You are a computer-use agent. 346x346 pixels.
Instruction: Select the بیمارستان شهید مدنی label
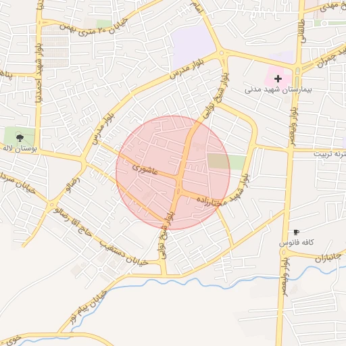pos(278,90)
